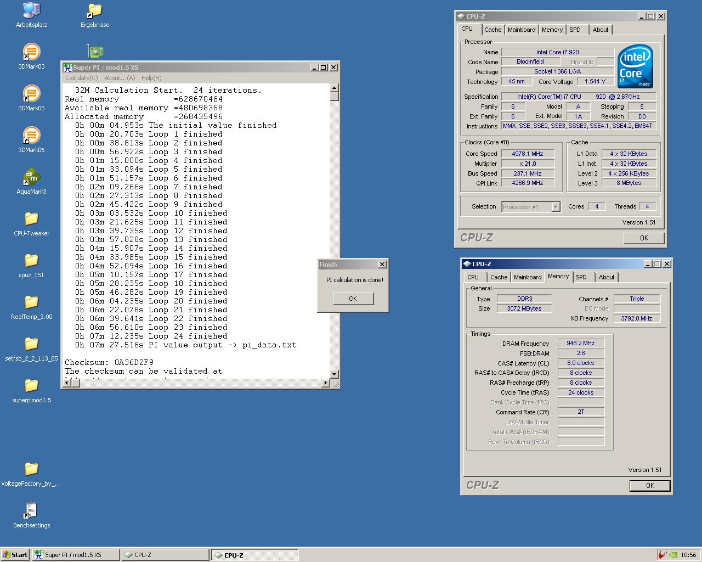The width and height of the screenshot is (702, 562).
Task: Click Super PI horizontal scrollbar right arrow
Action: point(326,383)
